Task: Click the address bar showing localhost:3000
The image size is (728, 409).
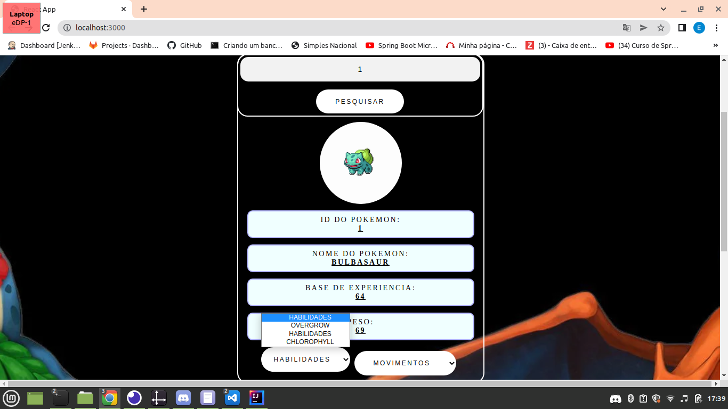Action: click(341, 28)
